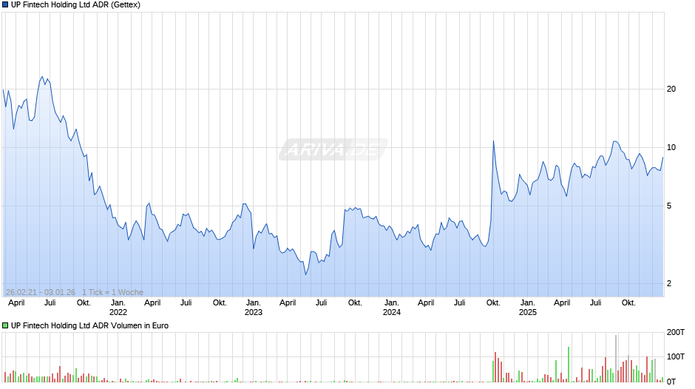Click the price axis label '20'
The width and height of the screenshot is (695, 389).
[671, 89]
